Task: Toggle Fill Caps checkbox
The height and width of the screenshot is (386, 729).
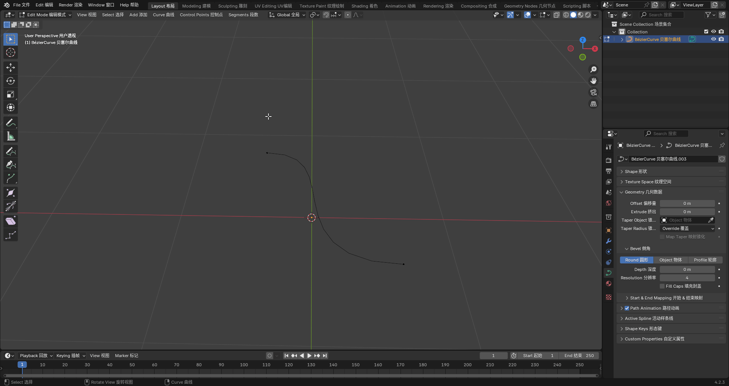Action: pos(662,286)
